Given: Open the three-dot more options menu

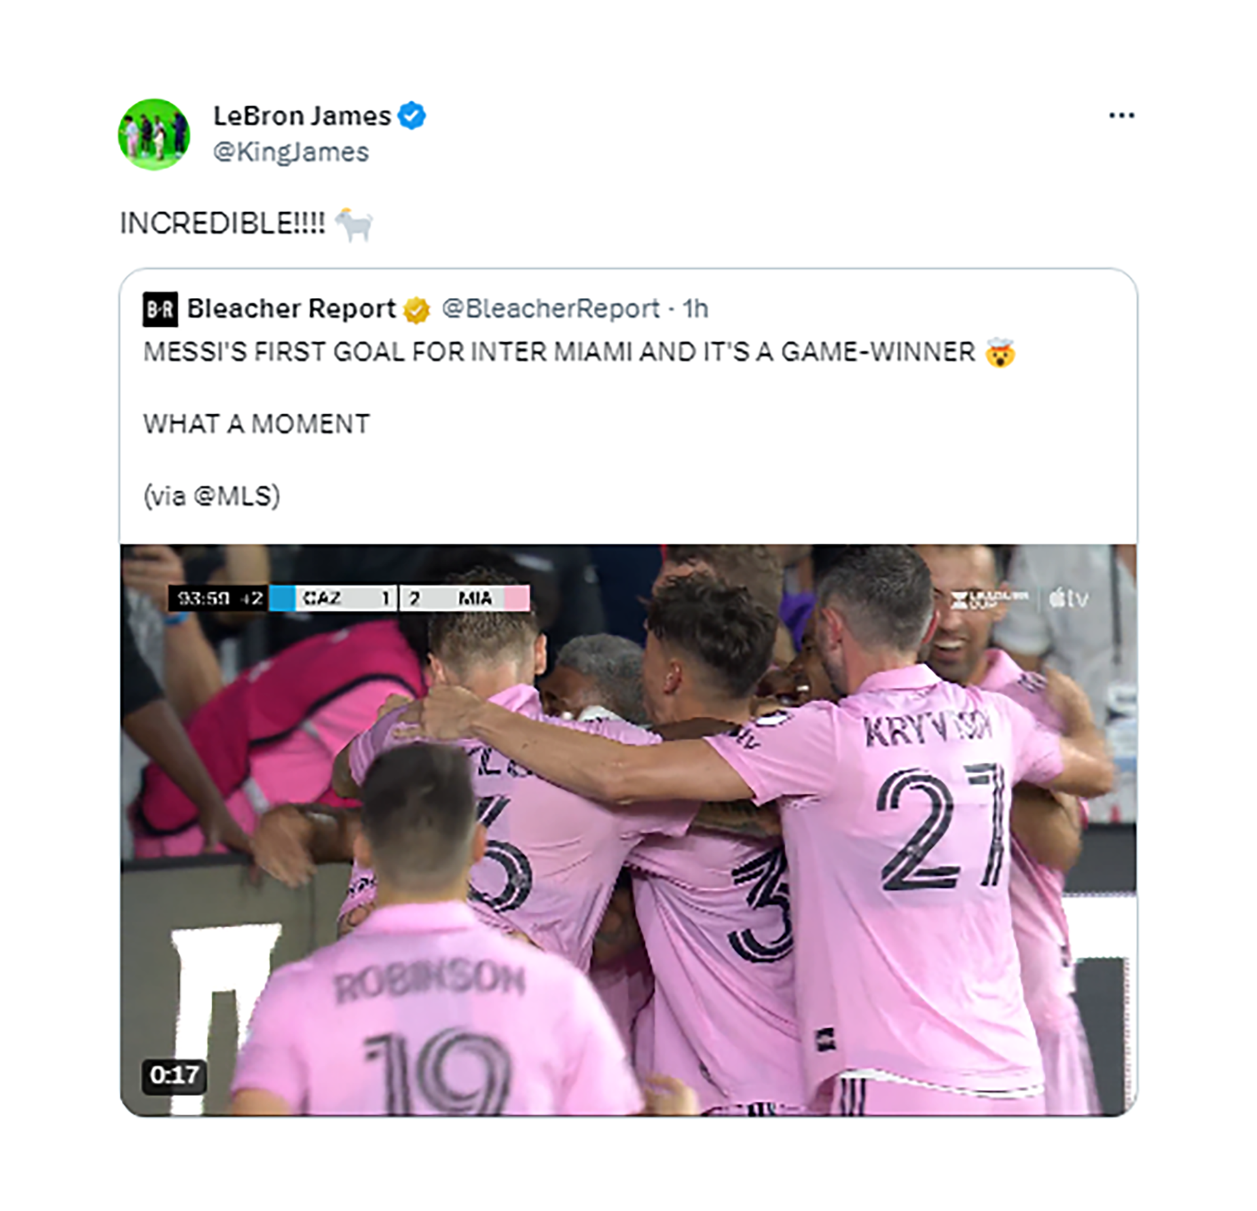Looking at the screenshot, I should (x=1121, y=116).
